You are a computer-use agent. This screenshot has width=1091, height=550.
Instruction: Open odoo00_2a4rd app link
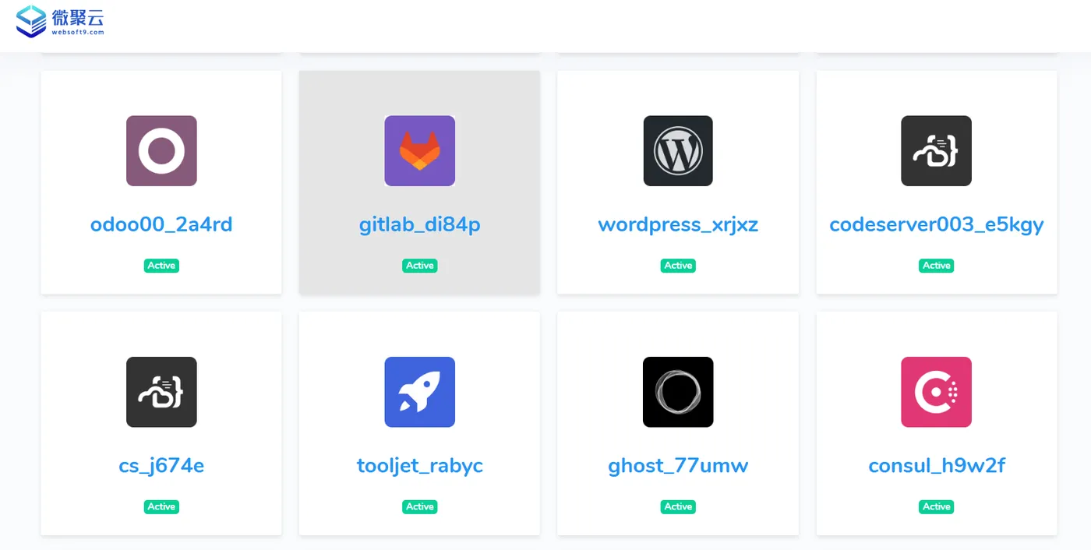click(161, 224)
